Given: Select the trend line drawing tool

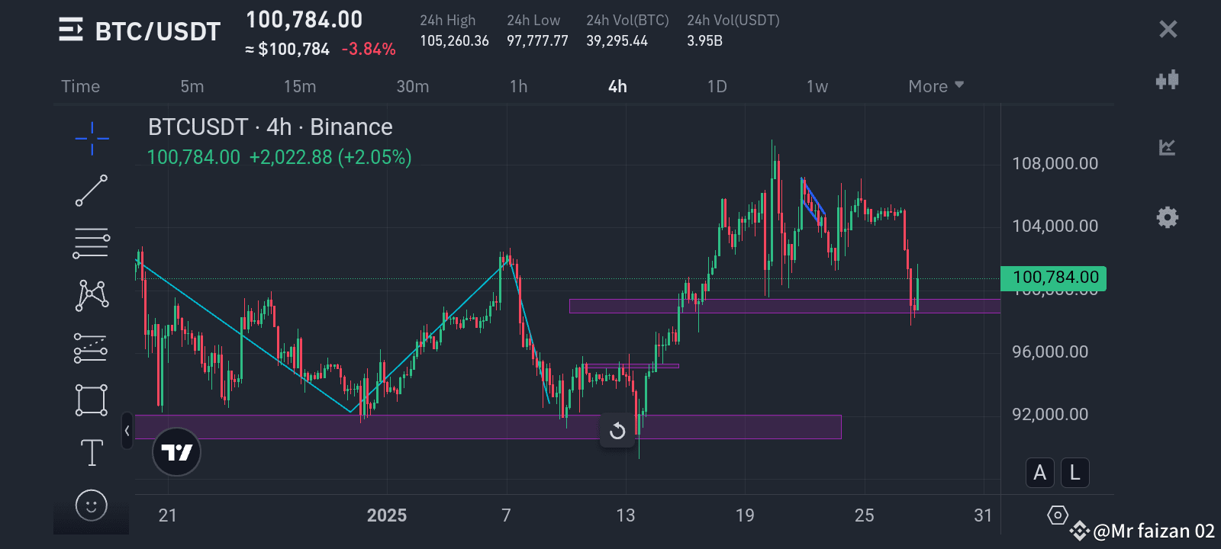Looking at the screenshot, I should (x=92, y=191).
